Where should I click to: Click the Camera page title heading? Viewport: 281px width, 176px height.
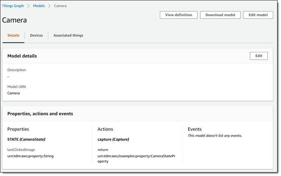[x=14, y=20]
